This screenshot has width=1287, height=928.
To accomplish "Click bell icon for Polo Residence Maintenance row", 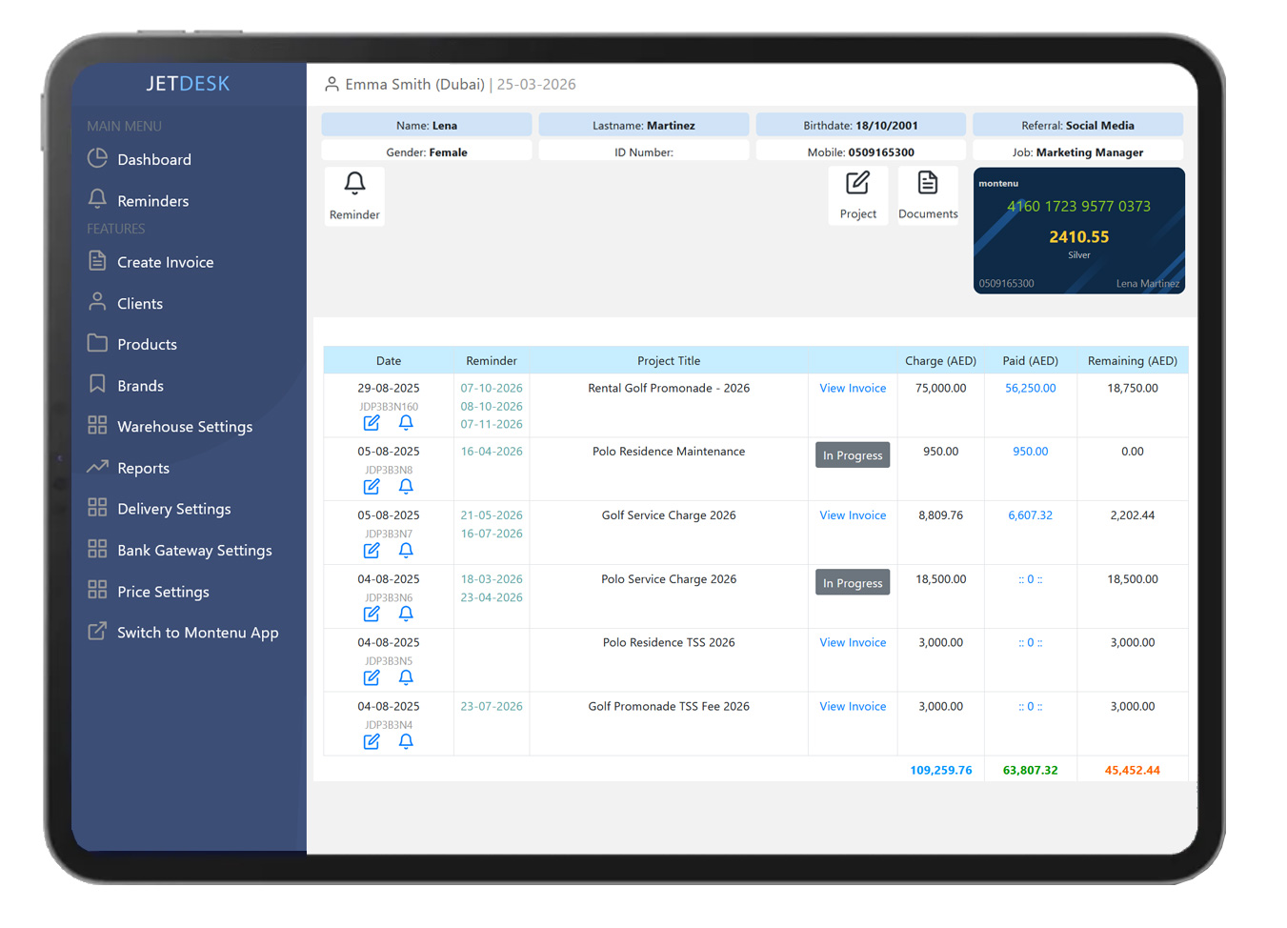I will (x=406, y=486).
